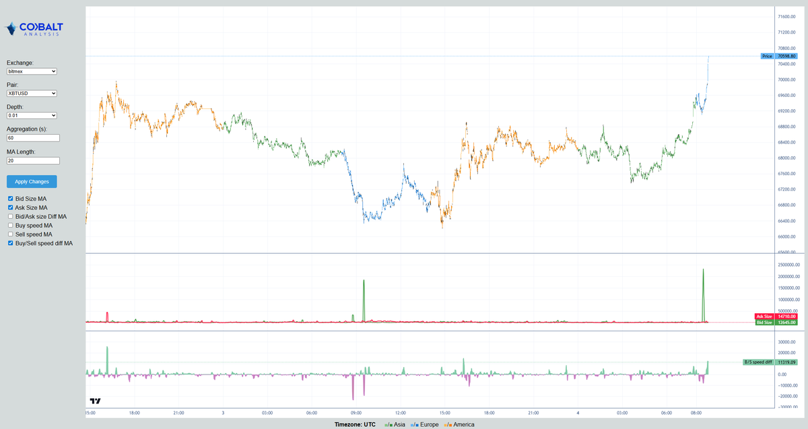Click the B/S speed diff 11319.09 label

(x=771, y=362)
